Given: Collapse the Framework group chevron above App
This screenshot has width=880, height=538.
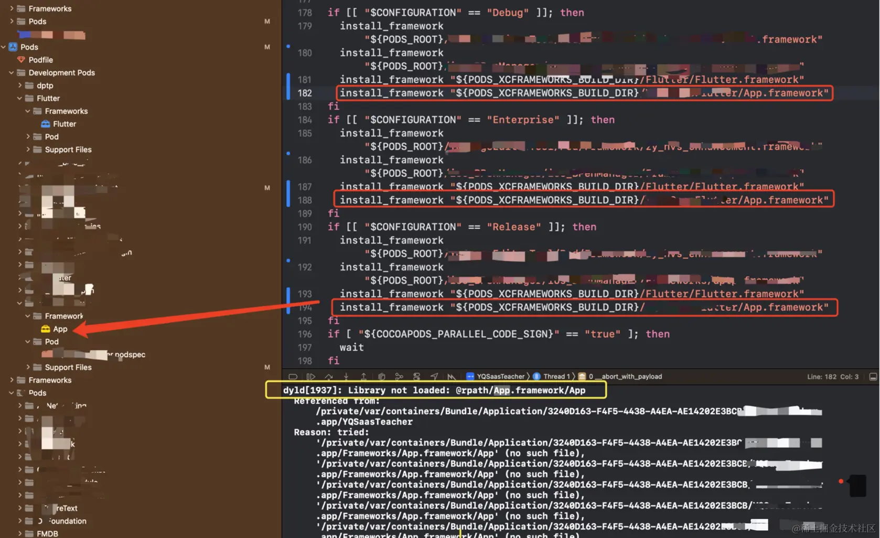Looking at the screenshot, I should pos(28,316).
